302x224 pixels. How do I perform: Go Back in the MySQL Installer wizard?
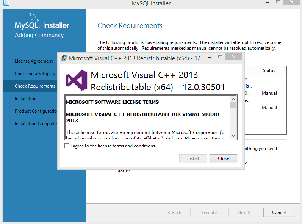tap(175, 213)
